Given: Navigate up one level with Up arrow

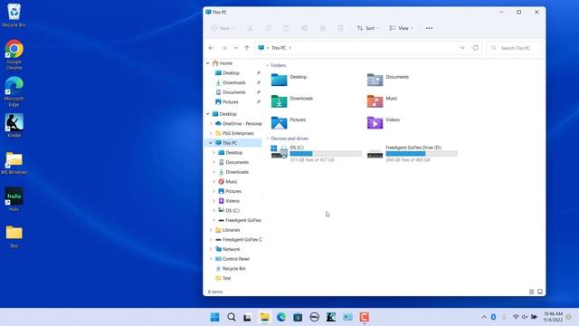Looking at the screenshot, I should click(x=247, y=48).
